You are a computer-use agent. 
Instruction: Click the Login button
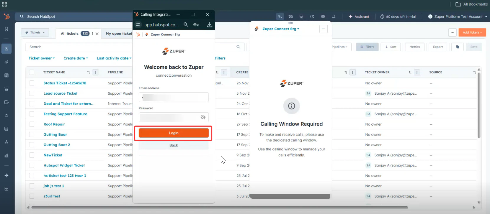coord(174,133)
